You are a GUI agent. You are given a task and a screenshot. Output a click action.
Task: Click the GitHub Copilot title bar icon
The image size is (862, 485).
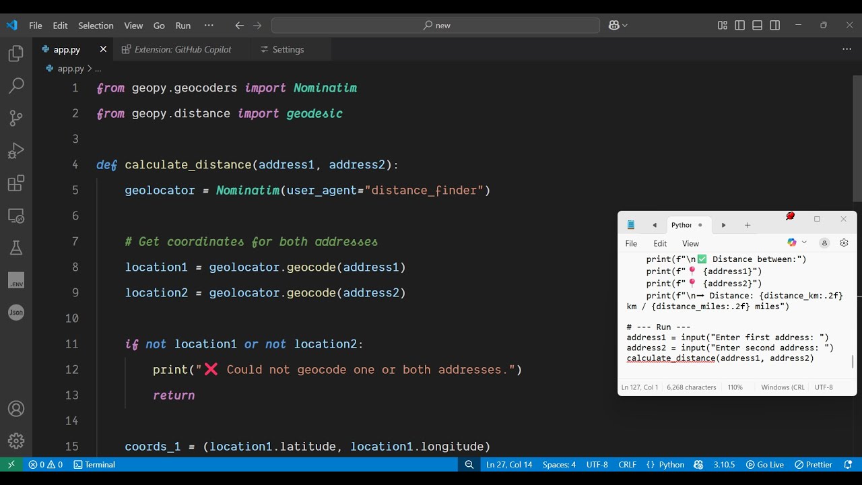tap(614, 26)
